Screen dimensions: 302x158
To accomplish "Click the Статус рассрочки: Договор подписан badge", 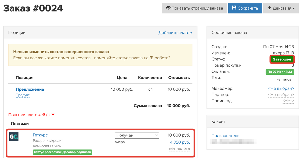I will coord(62,152).
